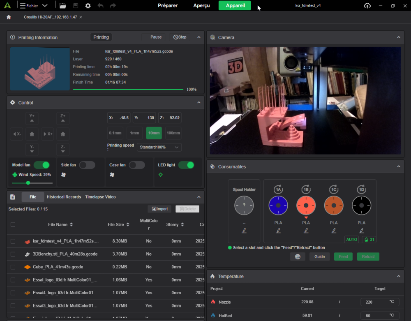411x321 pixels.
Task: Open project folder icon in top toolbar
Action: [62, 6]
